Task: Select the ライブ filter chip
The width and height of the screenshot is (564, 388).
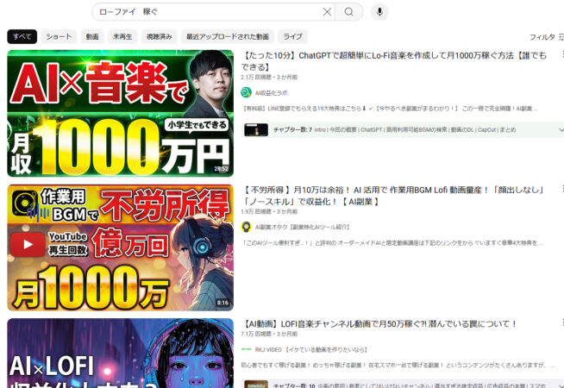Action: pos(292,37)
